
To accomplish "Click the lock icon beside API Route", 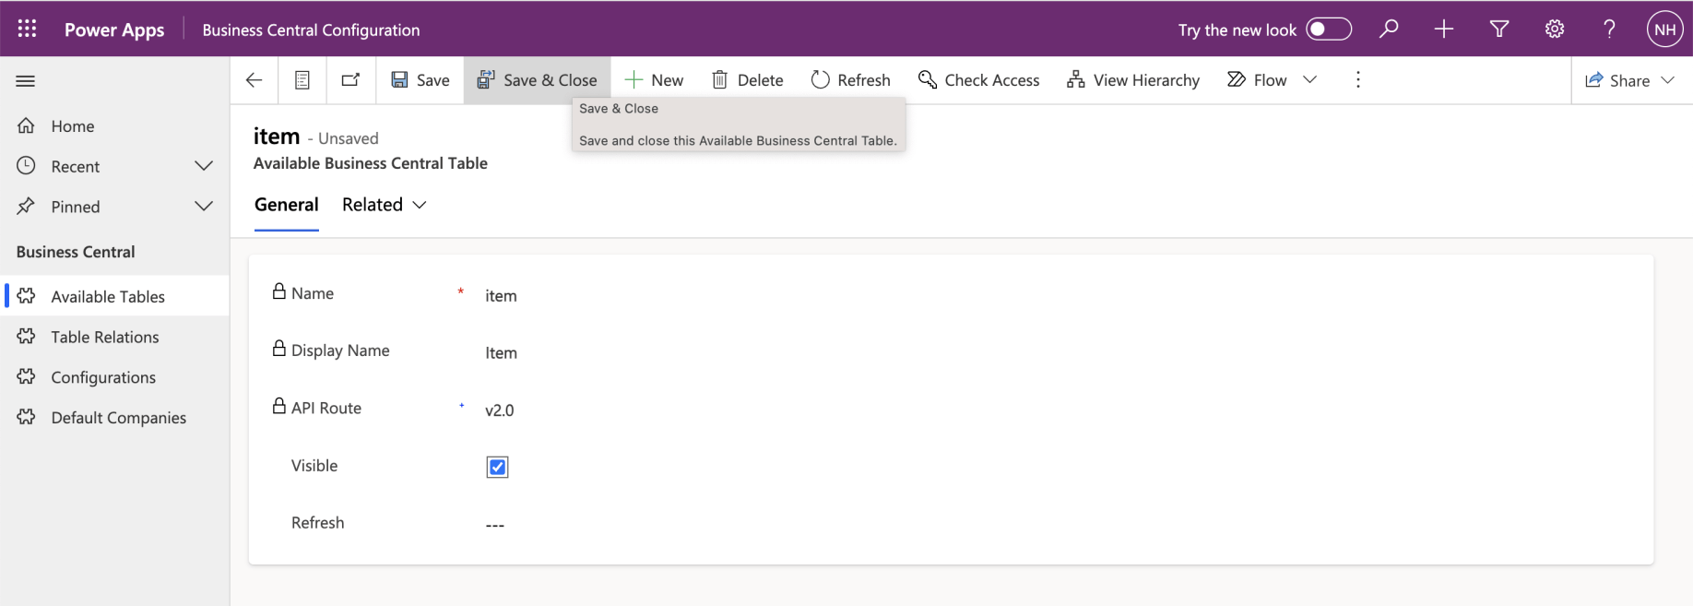I will click(x=279, y=406).
